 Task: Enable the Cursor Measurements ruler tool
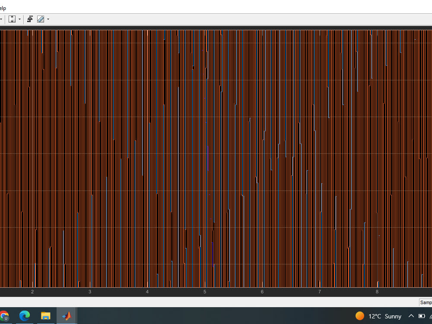click(41, 19)
